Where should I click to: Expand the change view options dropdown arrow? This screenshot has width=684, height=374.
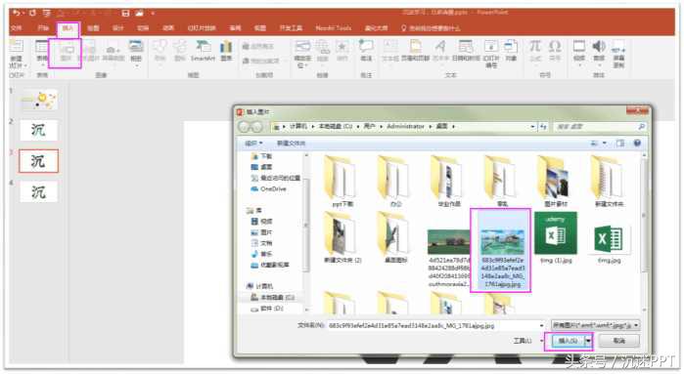(604, 143)
